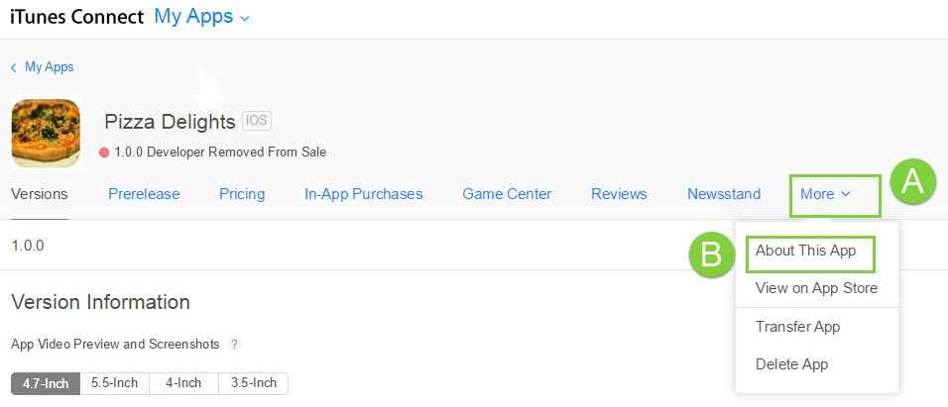948x407 pixels.
Task: Choose About This App menu item
Action: tap(805, 252)
